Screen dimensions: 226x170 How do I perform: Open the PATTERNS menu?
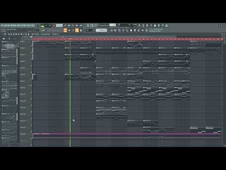[13, 25]
